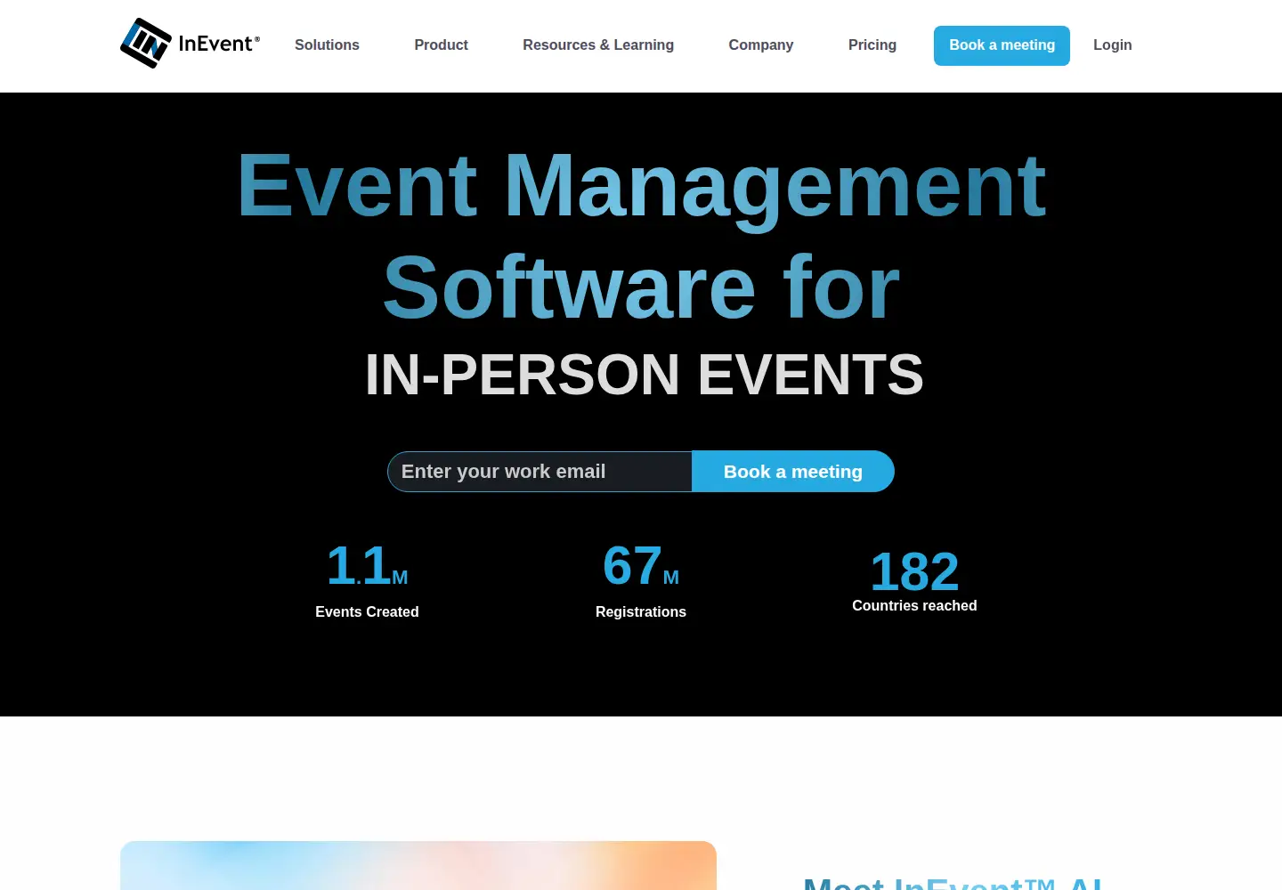Image resolution: width=1282 pixels, height=890 pixels.
Task: Open Resources & Learning menu
Action: (598, 45)
